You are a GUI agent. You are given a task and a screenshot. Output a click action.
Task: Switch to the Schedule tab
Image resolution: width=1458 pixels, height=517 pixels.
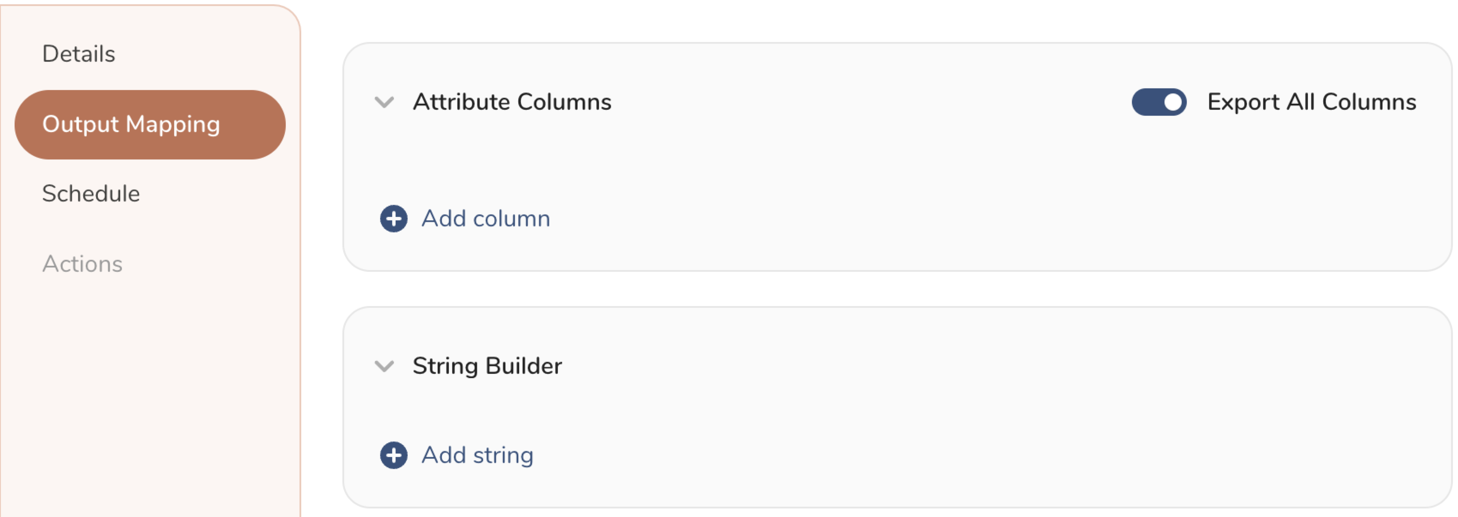click(91, 194)
